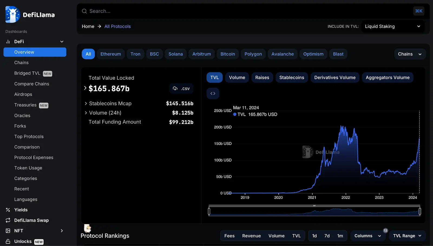The height and width of the screenshot is (246, 433).
Task: Go to All Protocols breadcrumb link
Action: [117, 27]
